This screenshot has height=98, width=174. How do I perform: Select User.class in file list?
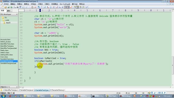coord(4,57)
